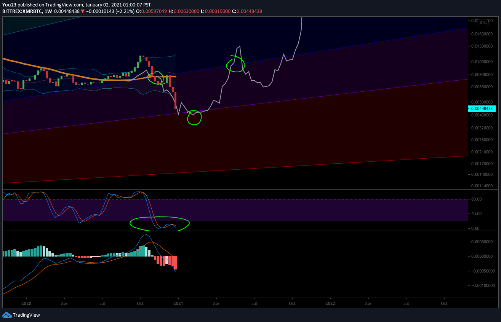
Task: Click the 2020 label on time axis
Action: pos(26,304)
